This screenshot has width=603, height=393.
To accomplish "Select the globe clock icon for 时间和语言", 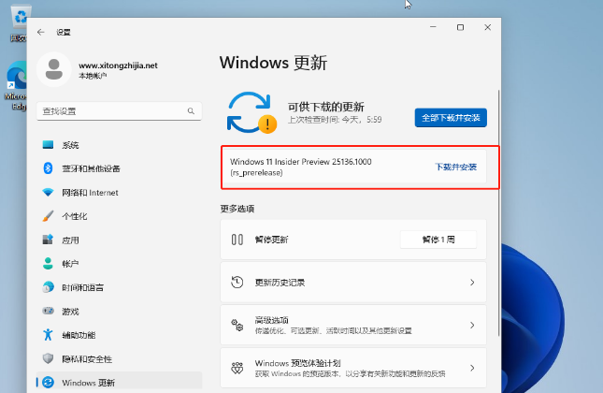I will [48, 287].
